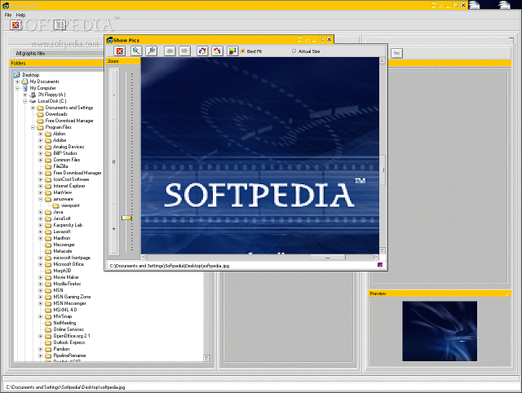The image size is (522, 393).
Task: Open the All graphic files filter dropdown
Action: point(59,53)
